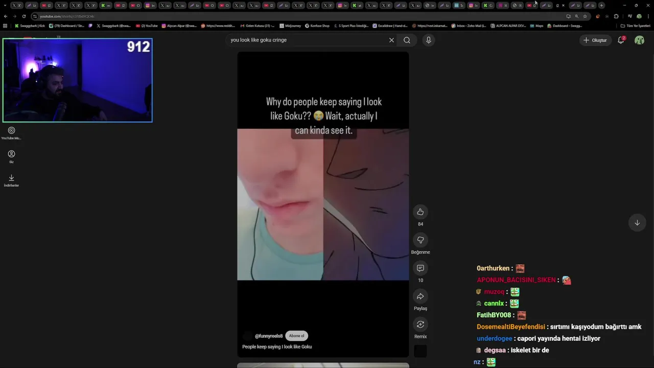Expand the Tüm Yer İşaretleri folder
The height and width of the screenshot is (368, 654).
(635, 26)
